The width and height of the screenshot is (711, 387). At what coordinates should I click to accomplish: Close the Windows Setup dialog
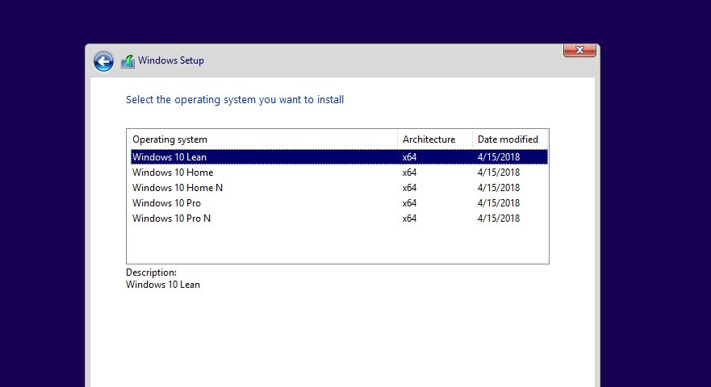click(x=579, y=51)
